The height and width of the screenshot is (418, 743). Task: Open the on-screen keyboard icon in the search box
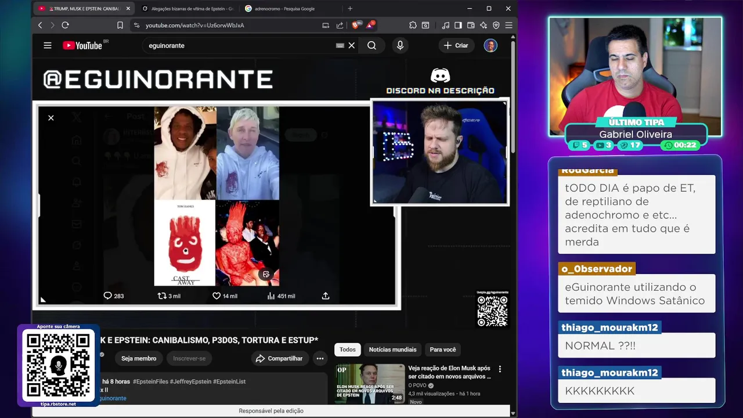pyautogui.click(x=340, y=45)
